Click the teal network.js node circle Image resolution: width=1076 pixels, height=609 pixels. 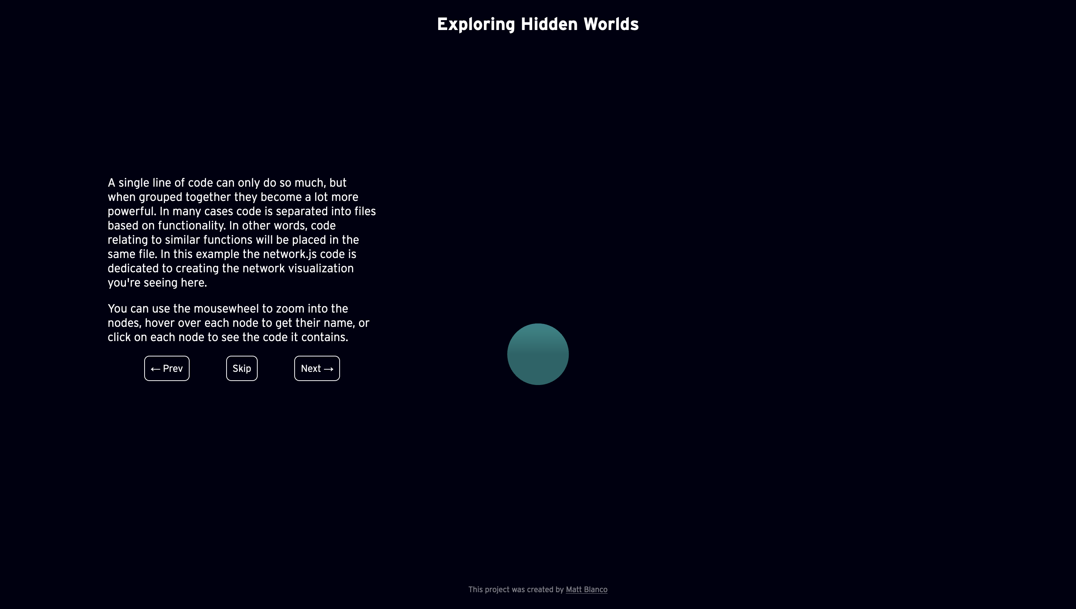(538, 354)
